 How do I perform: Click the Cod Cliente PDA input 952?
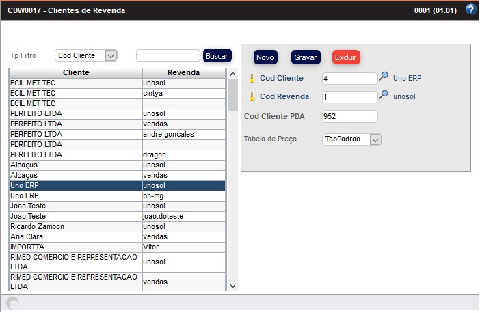(349, 117)
